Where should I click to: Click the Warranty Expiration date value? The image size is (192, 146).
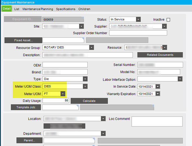pyautogui.click(x=146, y=94)
